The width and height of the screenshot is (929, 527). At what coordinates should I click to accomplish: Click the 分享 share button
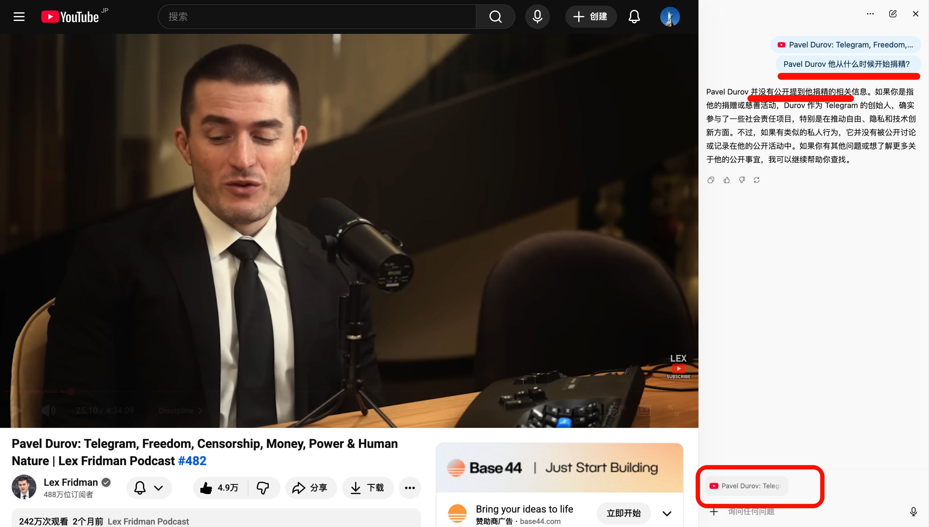pyautogui.click(x=310, y=488)
